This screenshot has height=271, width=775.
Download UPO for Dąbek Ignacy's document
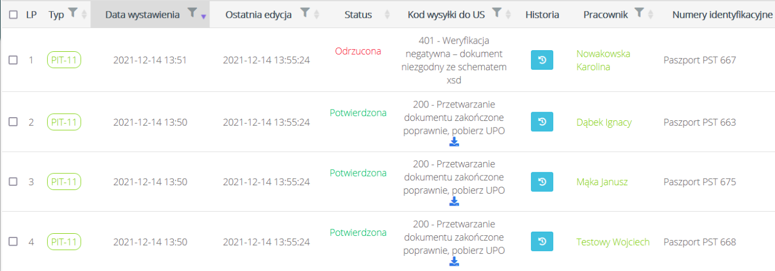(x=454, y=142)
